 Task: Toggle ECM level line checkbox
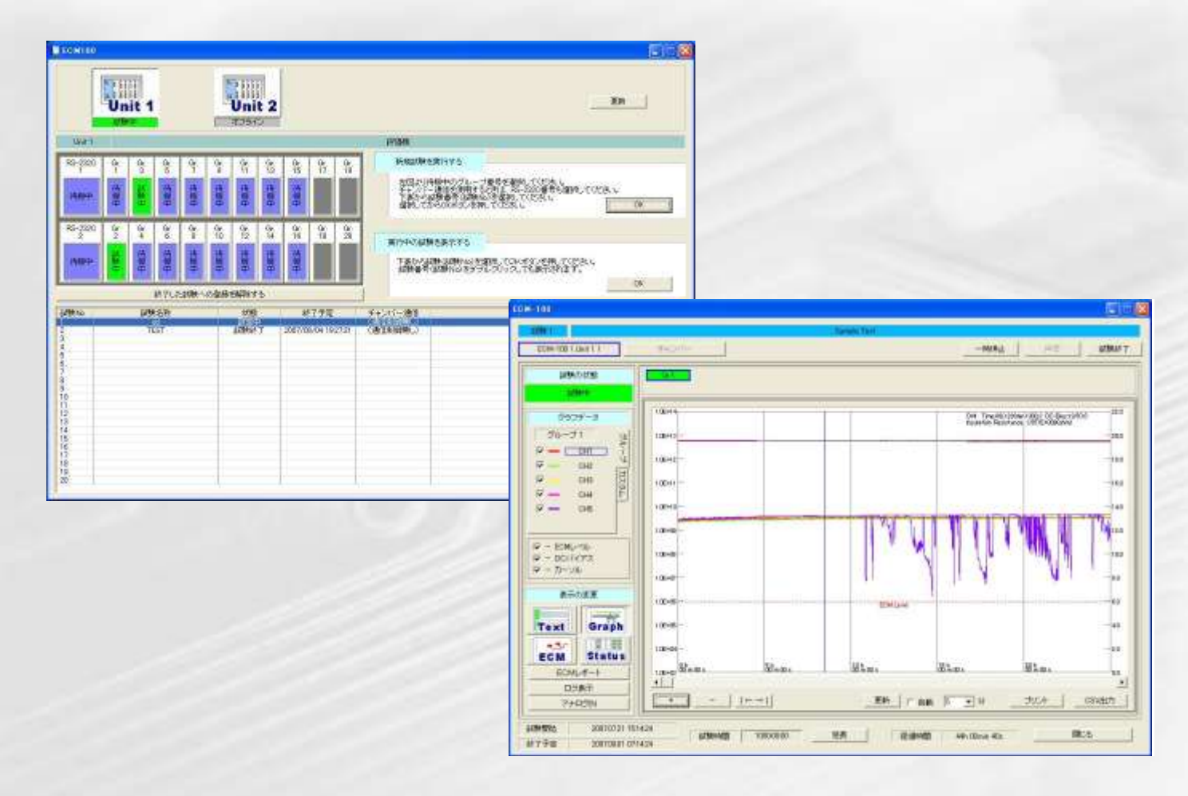(x=537, y=547)
